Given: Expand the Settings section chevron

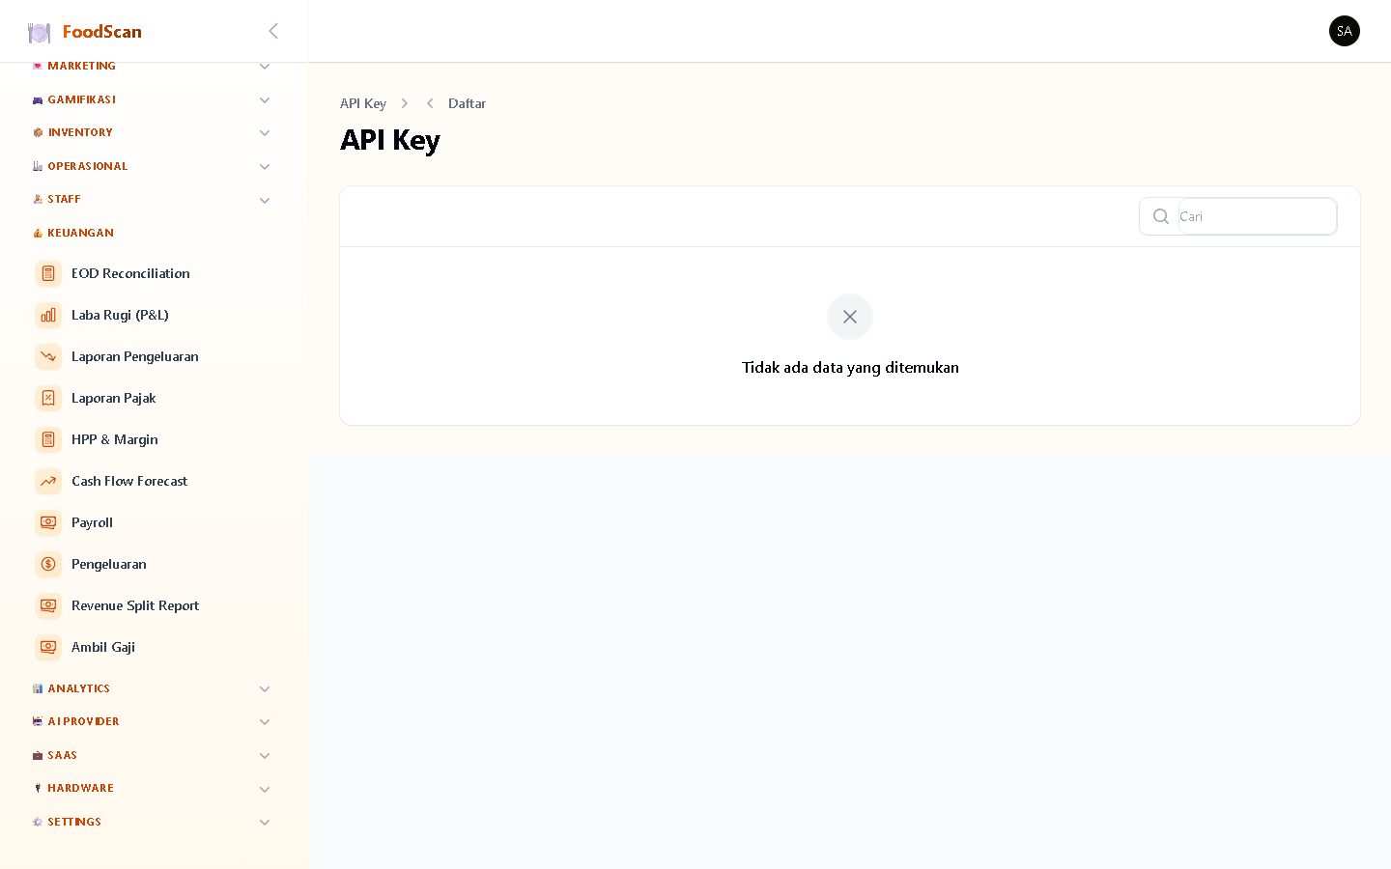Looking at the screenshot, I should point(265,823).
